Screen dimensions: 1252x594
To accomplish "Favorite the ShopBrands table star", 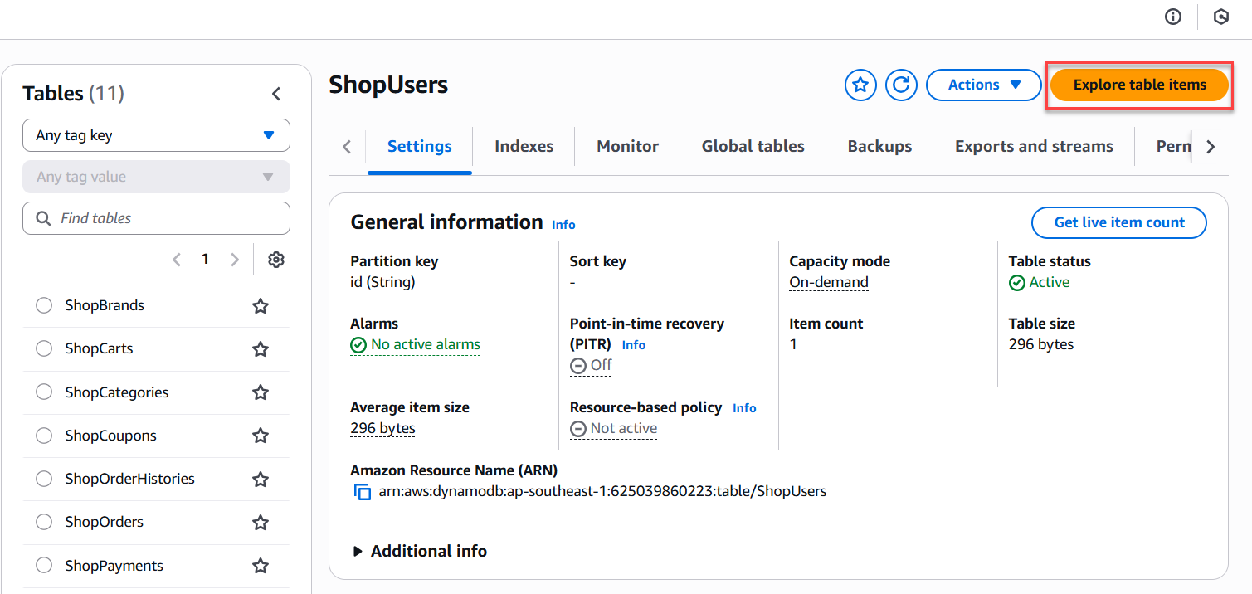I will point(261,306).
